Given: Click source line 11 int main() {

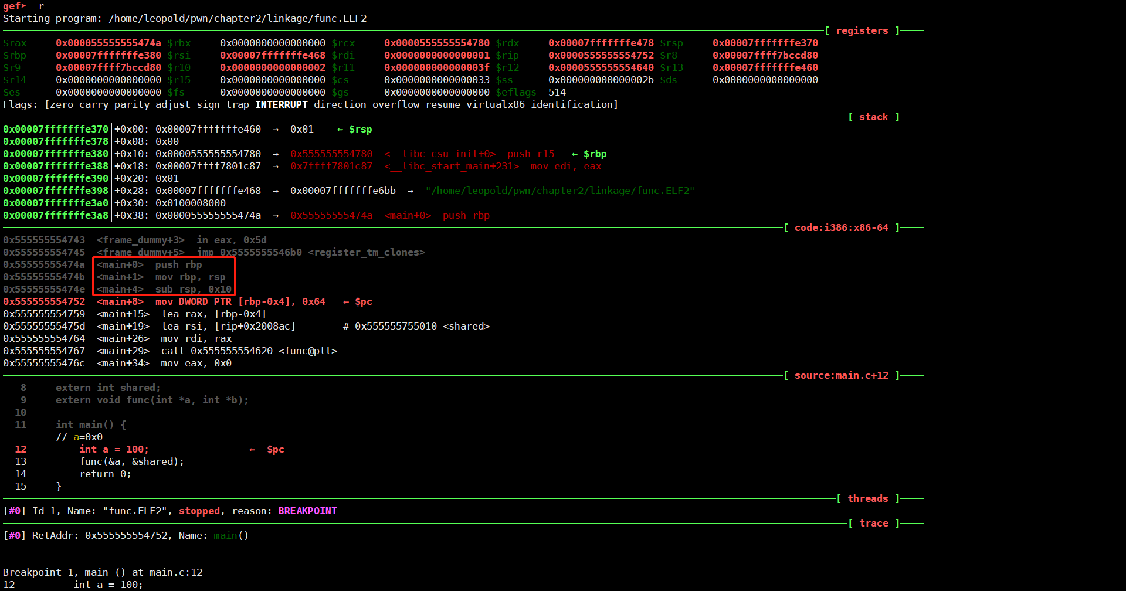Looking at the screenshot, I should [91, 424].
